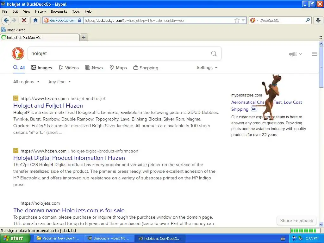Open the Windows start button

[x=15, y=238]
